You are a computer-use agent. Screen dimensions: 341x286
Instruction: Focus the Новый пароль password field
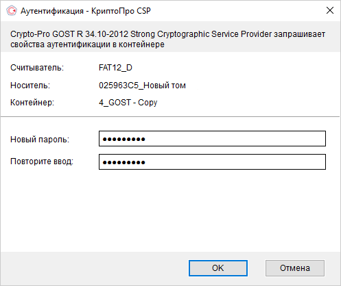pyautogui.click(x=212, y=139)
